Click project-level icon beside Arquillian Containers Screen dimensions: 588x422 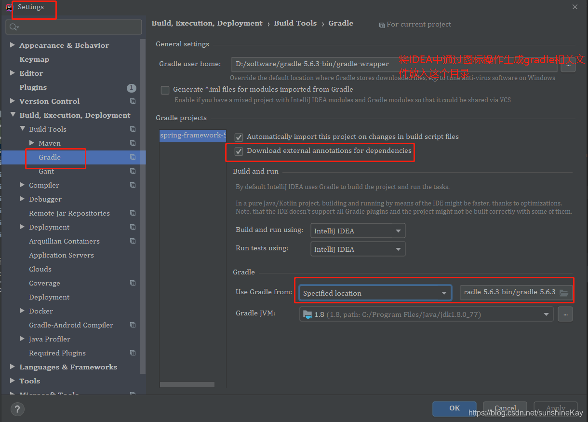133,241
